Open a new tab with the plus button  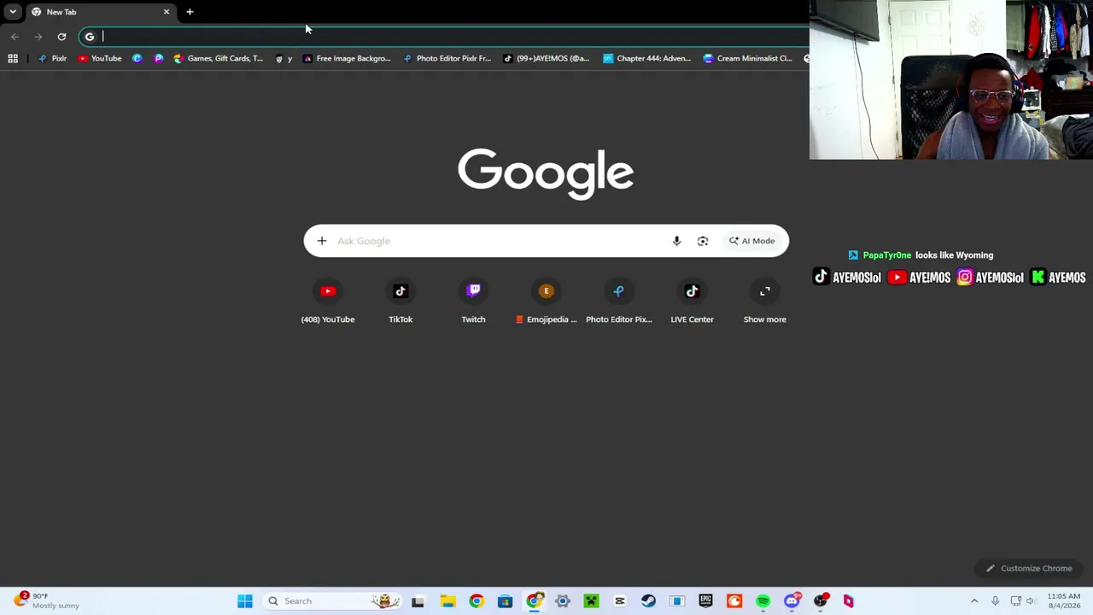click(190, 12)
